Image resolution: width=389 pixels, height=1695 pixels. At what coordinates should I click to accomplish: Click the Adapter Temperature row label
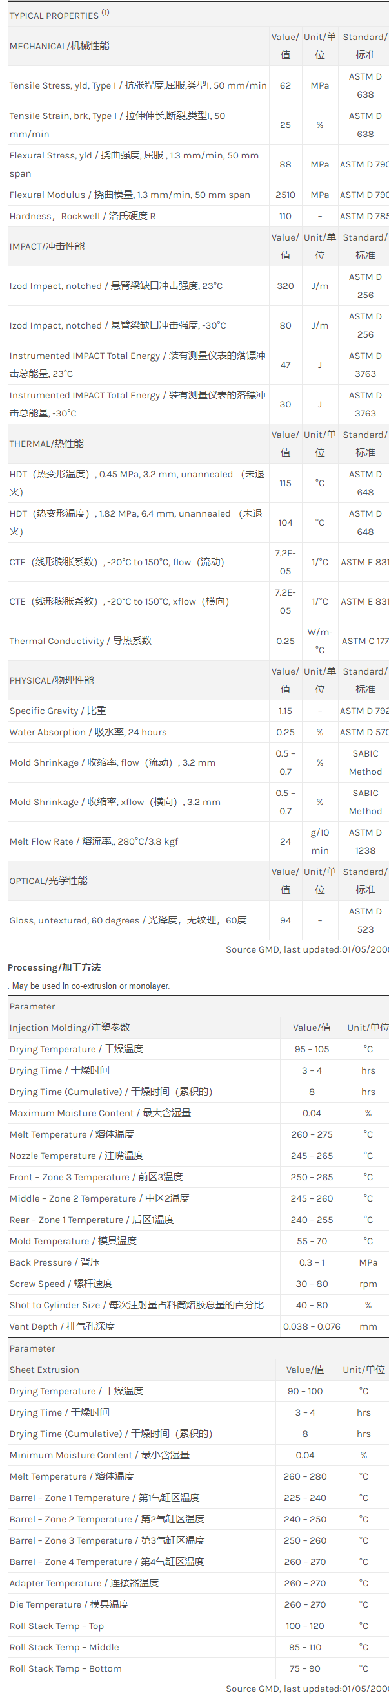coord(84,1583)
